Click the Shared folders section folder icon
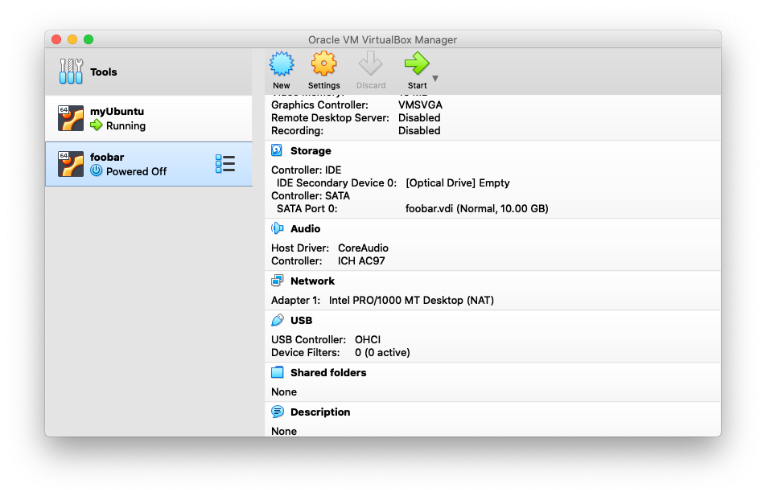Viewport: 766px width, 496px height. [277, 372]
